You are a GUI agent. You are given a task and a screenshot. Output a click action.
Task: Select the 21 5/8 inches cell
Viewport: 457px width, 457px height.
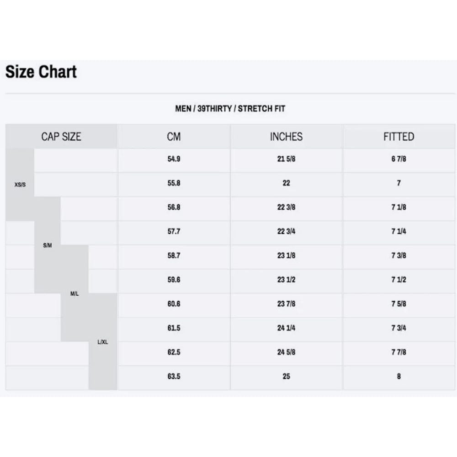(286, 159)
